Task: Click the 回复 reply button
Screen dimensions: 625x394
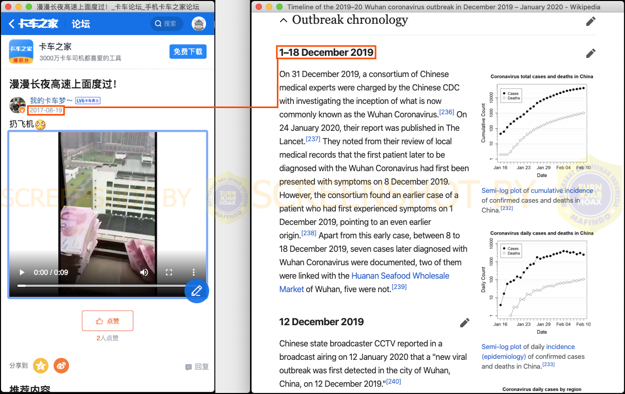Action: (197, 367)
